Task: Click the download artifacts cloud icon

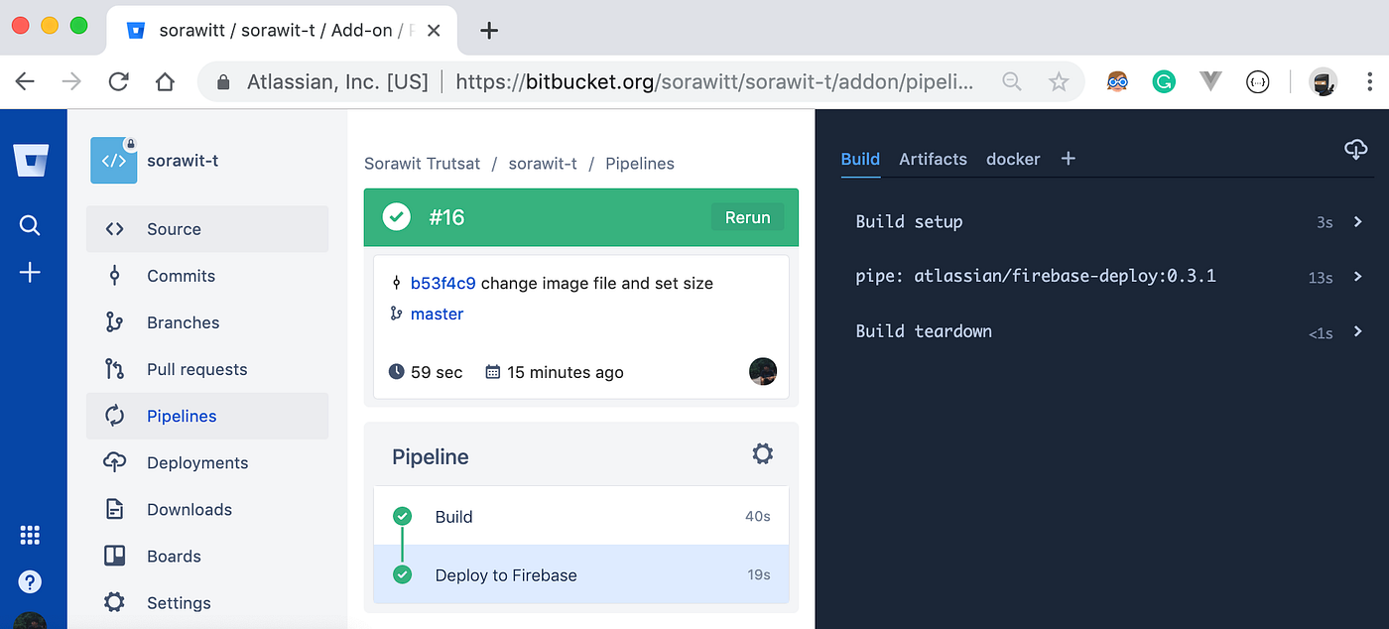Action: (x=1356, y=149)
